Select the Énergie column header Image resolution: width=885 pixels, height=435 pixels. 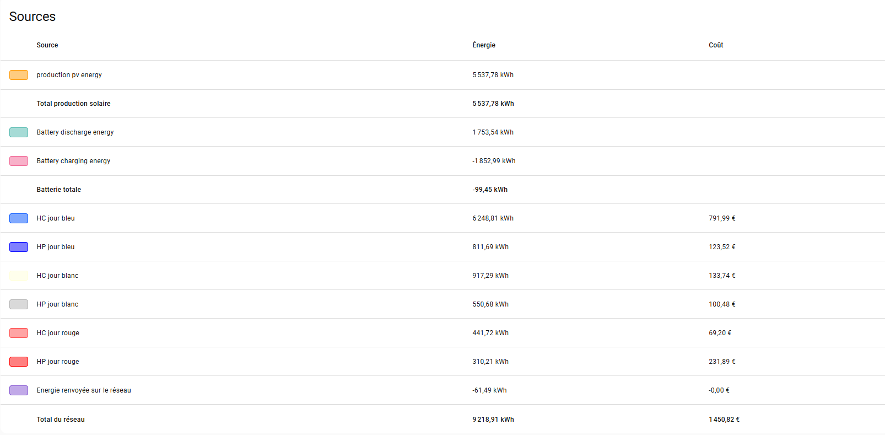point(483,45)
